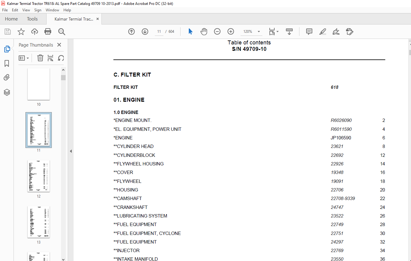The height and width of the screenshot is (261, 411).
Task: Open fit page width options
Action: tap(273, 32)
